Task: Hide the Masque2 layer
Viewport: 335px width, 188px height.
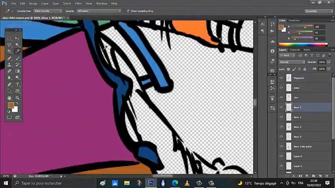Action: point(281,78)
